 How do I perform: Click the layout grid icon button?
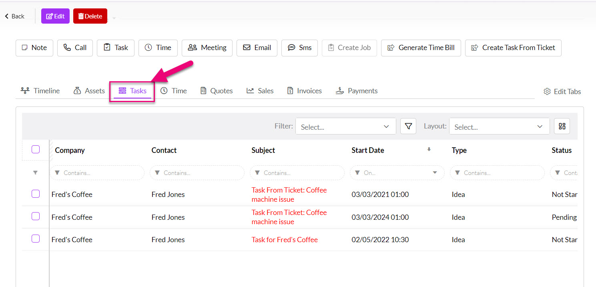[562, 126]
